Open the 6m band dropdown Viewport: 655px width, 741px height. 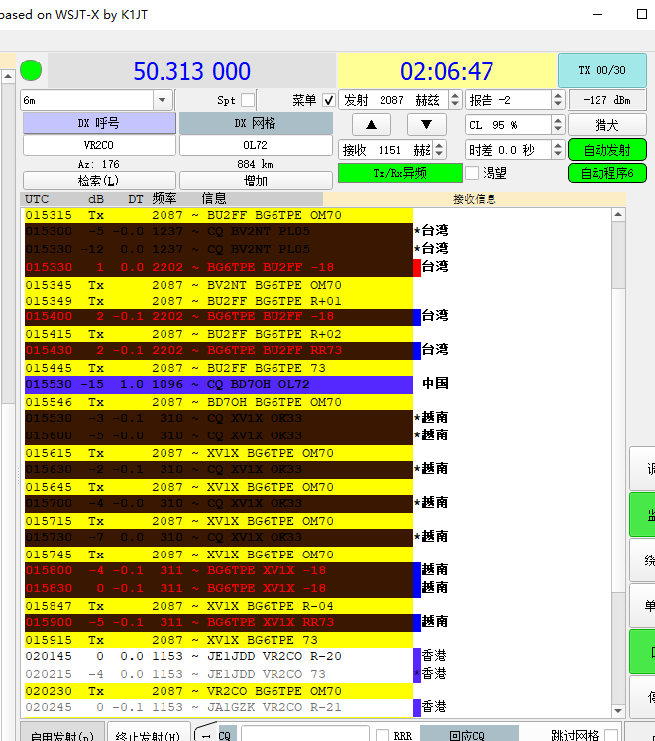(x=164, y=100)
